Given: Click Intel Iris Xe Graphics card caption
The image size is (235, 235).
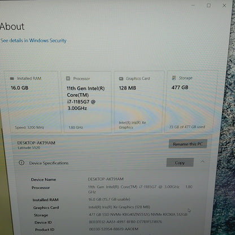Looking at the screenshot, I should tap(132, 125).
